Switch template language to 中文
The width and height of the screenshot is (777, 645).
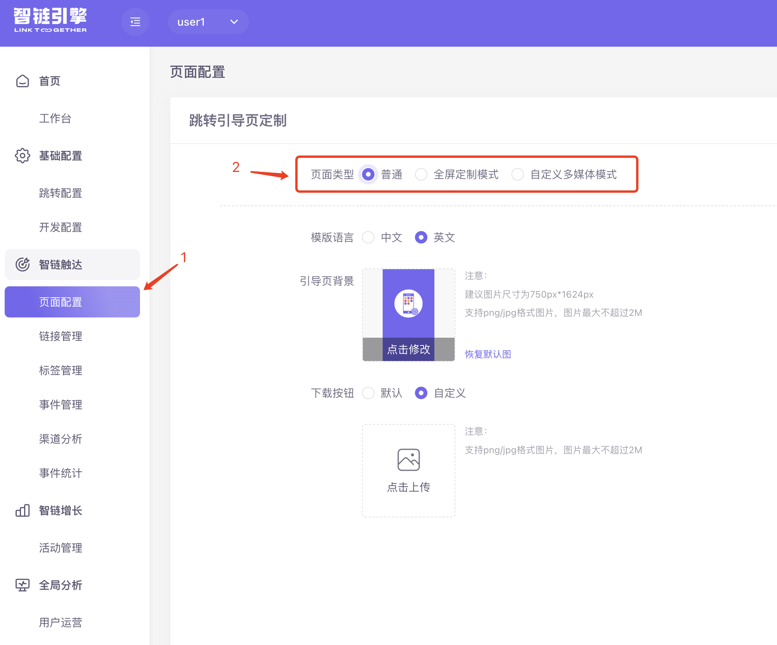point(368,237)
